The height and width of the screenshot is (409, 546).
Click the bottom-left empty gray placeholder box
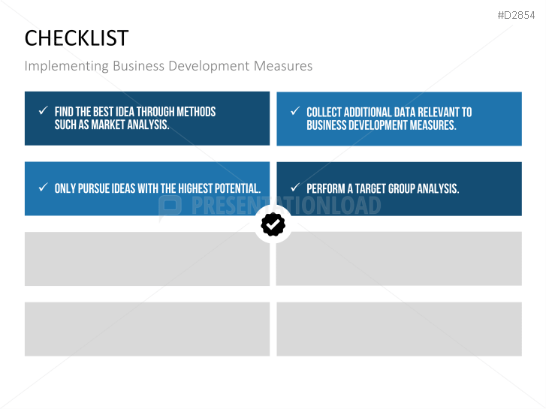click(146, 329)
